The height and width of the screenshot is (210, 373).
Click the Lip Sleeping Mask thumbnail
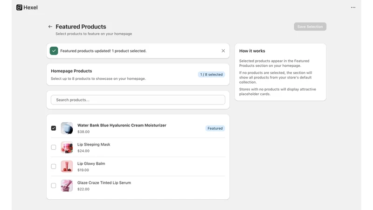pos(67,147)
